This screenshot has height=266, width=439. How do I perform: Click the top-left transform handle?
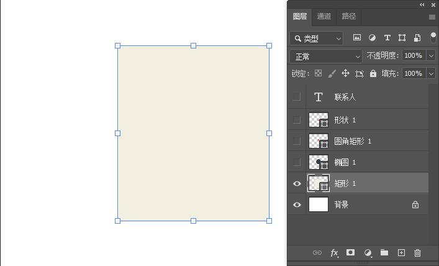click(x=117, y=46)
